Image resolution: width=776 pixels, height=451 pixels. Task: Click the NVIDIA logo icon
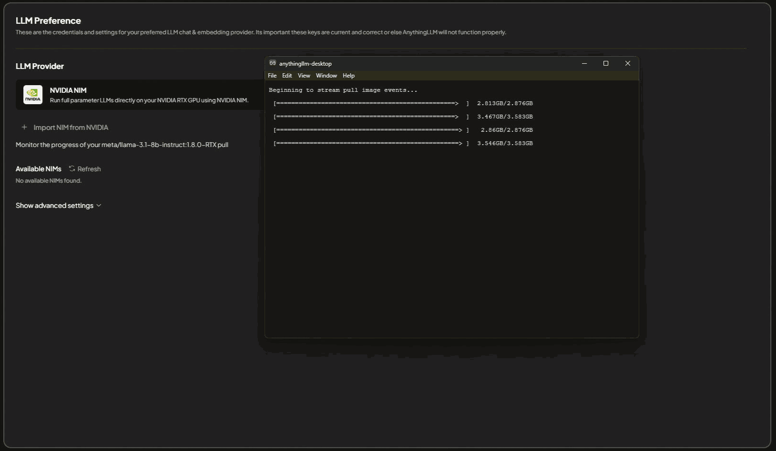tap(33, 95)
